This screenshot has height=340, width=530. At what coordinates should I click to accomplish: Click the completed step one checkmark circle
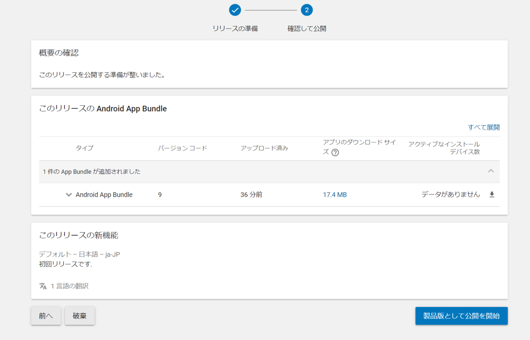click(x=235, y=10)
